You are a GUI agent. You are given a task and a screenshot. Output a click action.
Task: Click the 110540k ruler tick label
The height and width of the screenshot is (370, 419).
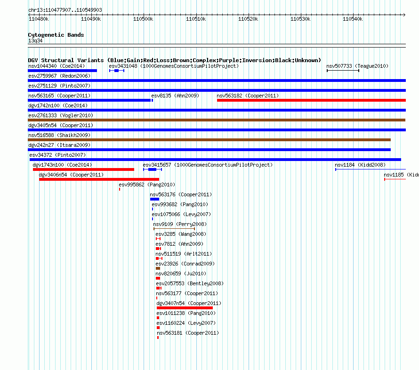point(353,19)
